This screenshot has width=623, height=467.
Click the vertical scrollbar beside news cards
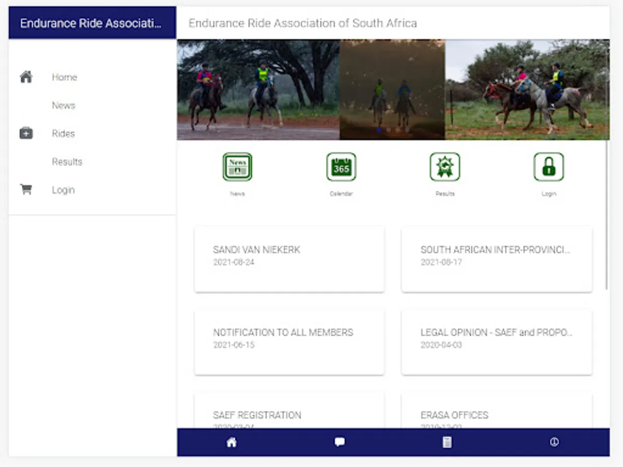coord(606,215)
